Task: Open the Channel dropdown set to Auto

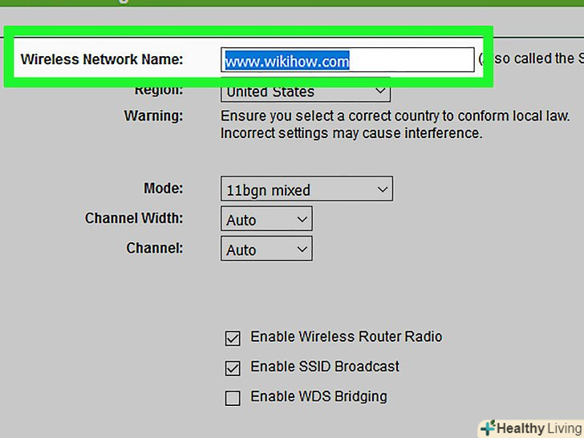Action: [x=266, y=249]
